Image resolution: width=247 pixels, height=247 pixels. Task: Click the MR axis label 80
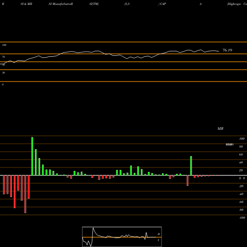pos(241,147)
